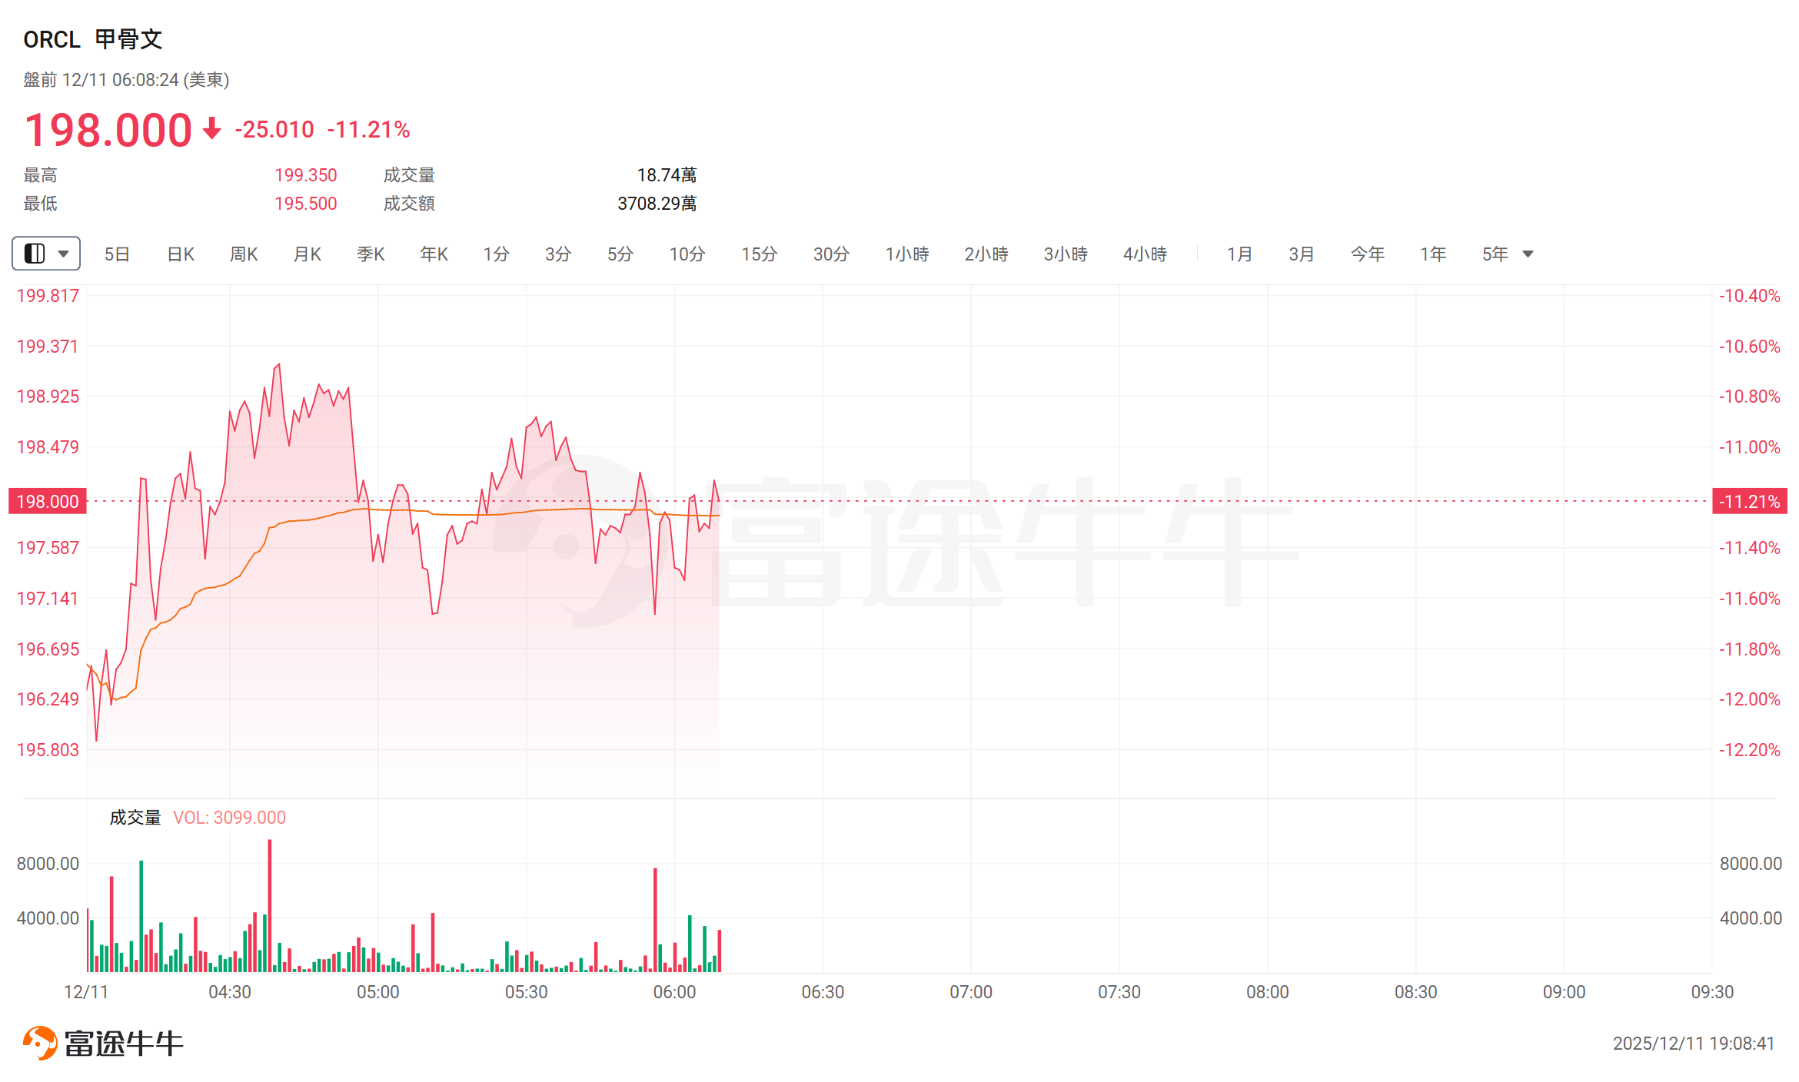Select the 日K candlestick tab

coord(181,254)
